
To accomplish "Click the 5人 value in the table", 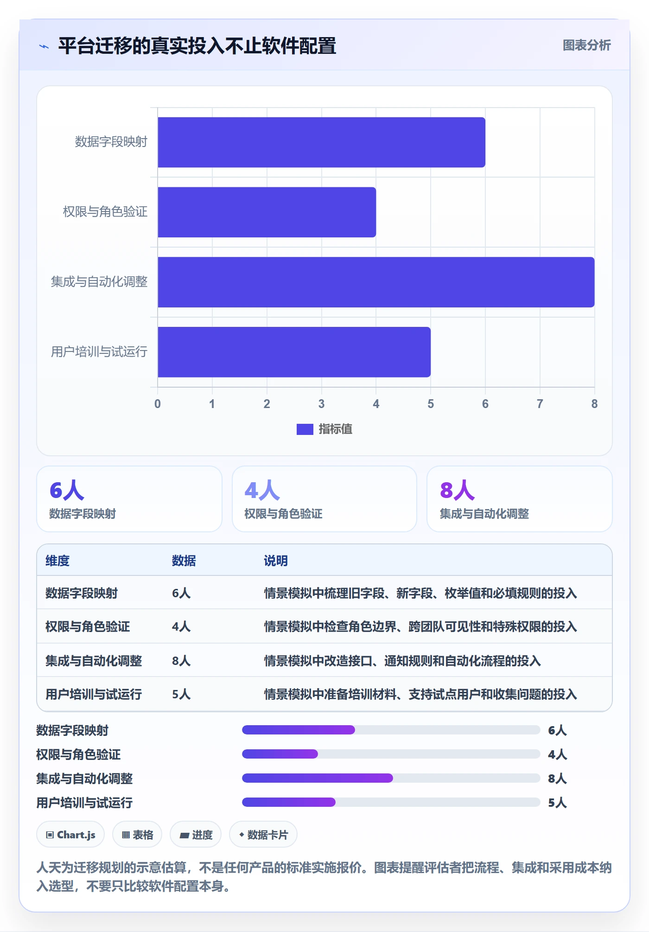I will pyautogui.click(x=181, y=694).
